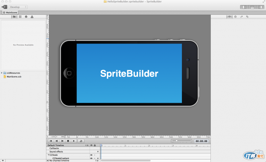The image size is (266, 162).
Task: Click the X coordinate readout below canvas
Action: [51, 137]
